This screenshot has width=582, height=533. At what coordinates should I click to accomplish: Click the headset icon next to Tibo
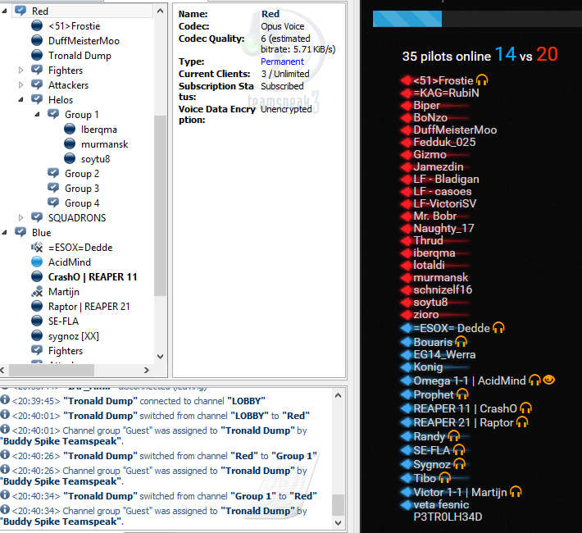[x=444, y=478]
